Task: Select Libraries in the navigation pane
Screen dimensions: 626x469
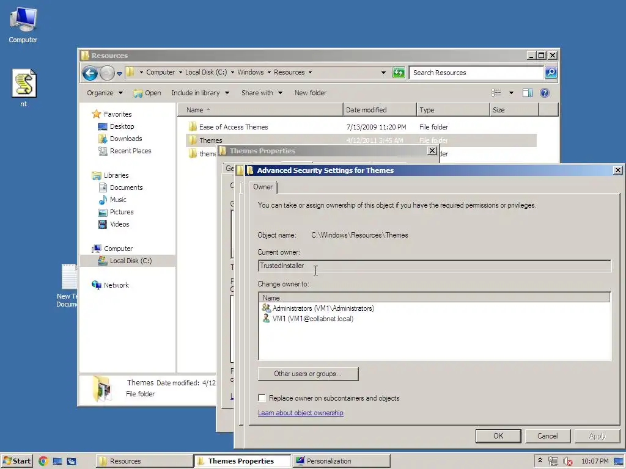Action: 116,175
